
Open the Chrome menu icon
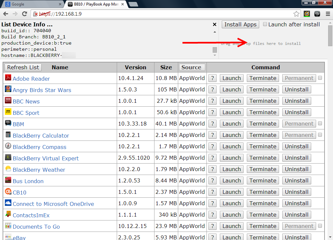coord(328,14)
